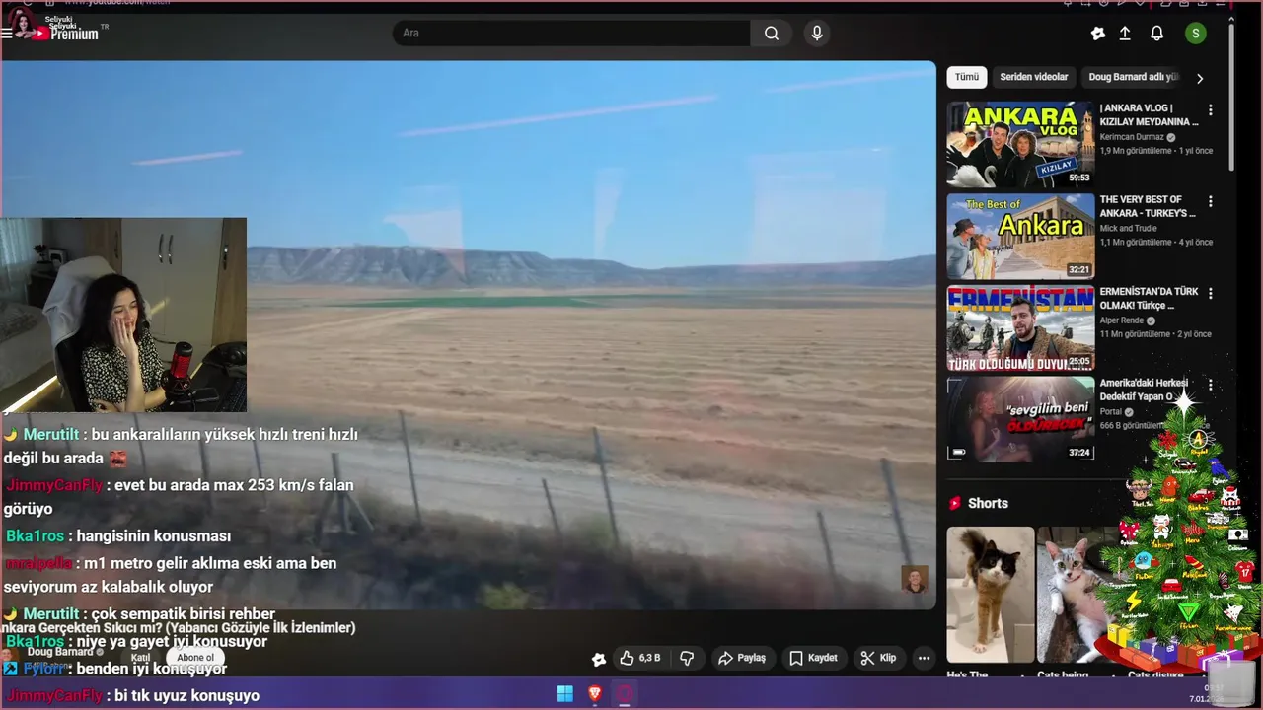The image size is (1263, 710).
Task: Open the ERMENİSTAN video thumbnail
Action: (1020, 328)
